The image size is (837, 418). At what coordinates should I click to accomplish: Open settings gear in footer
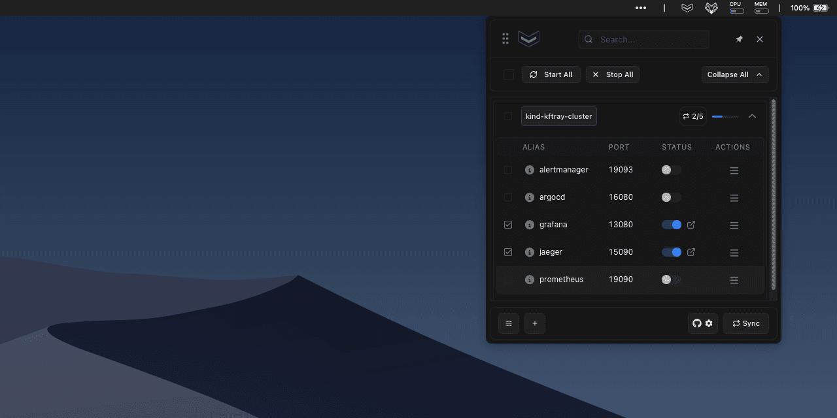click(709, 323)
